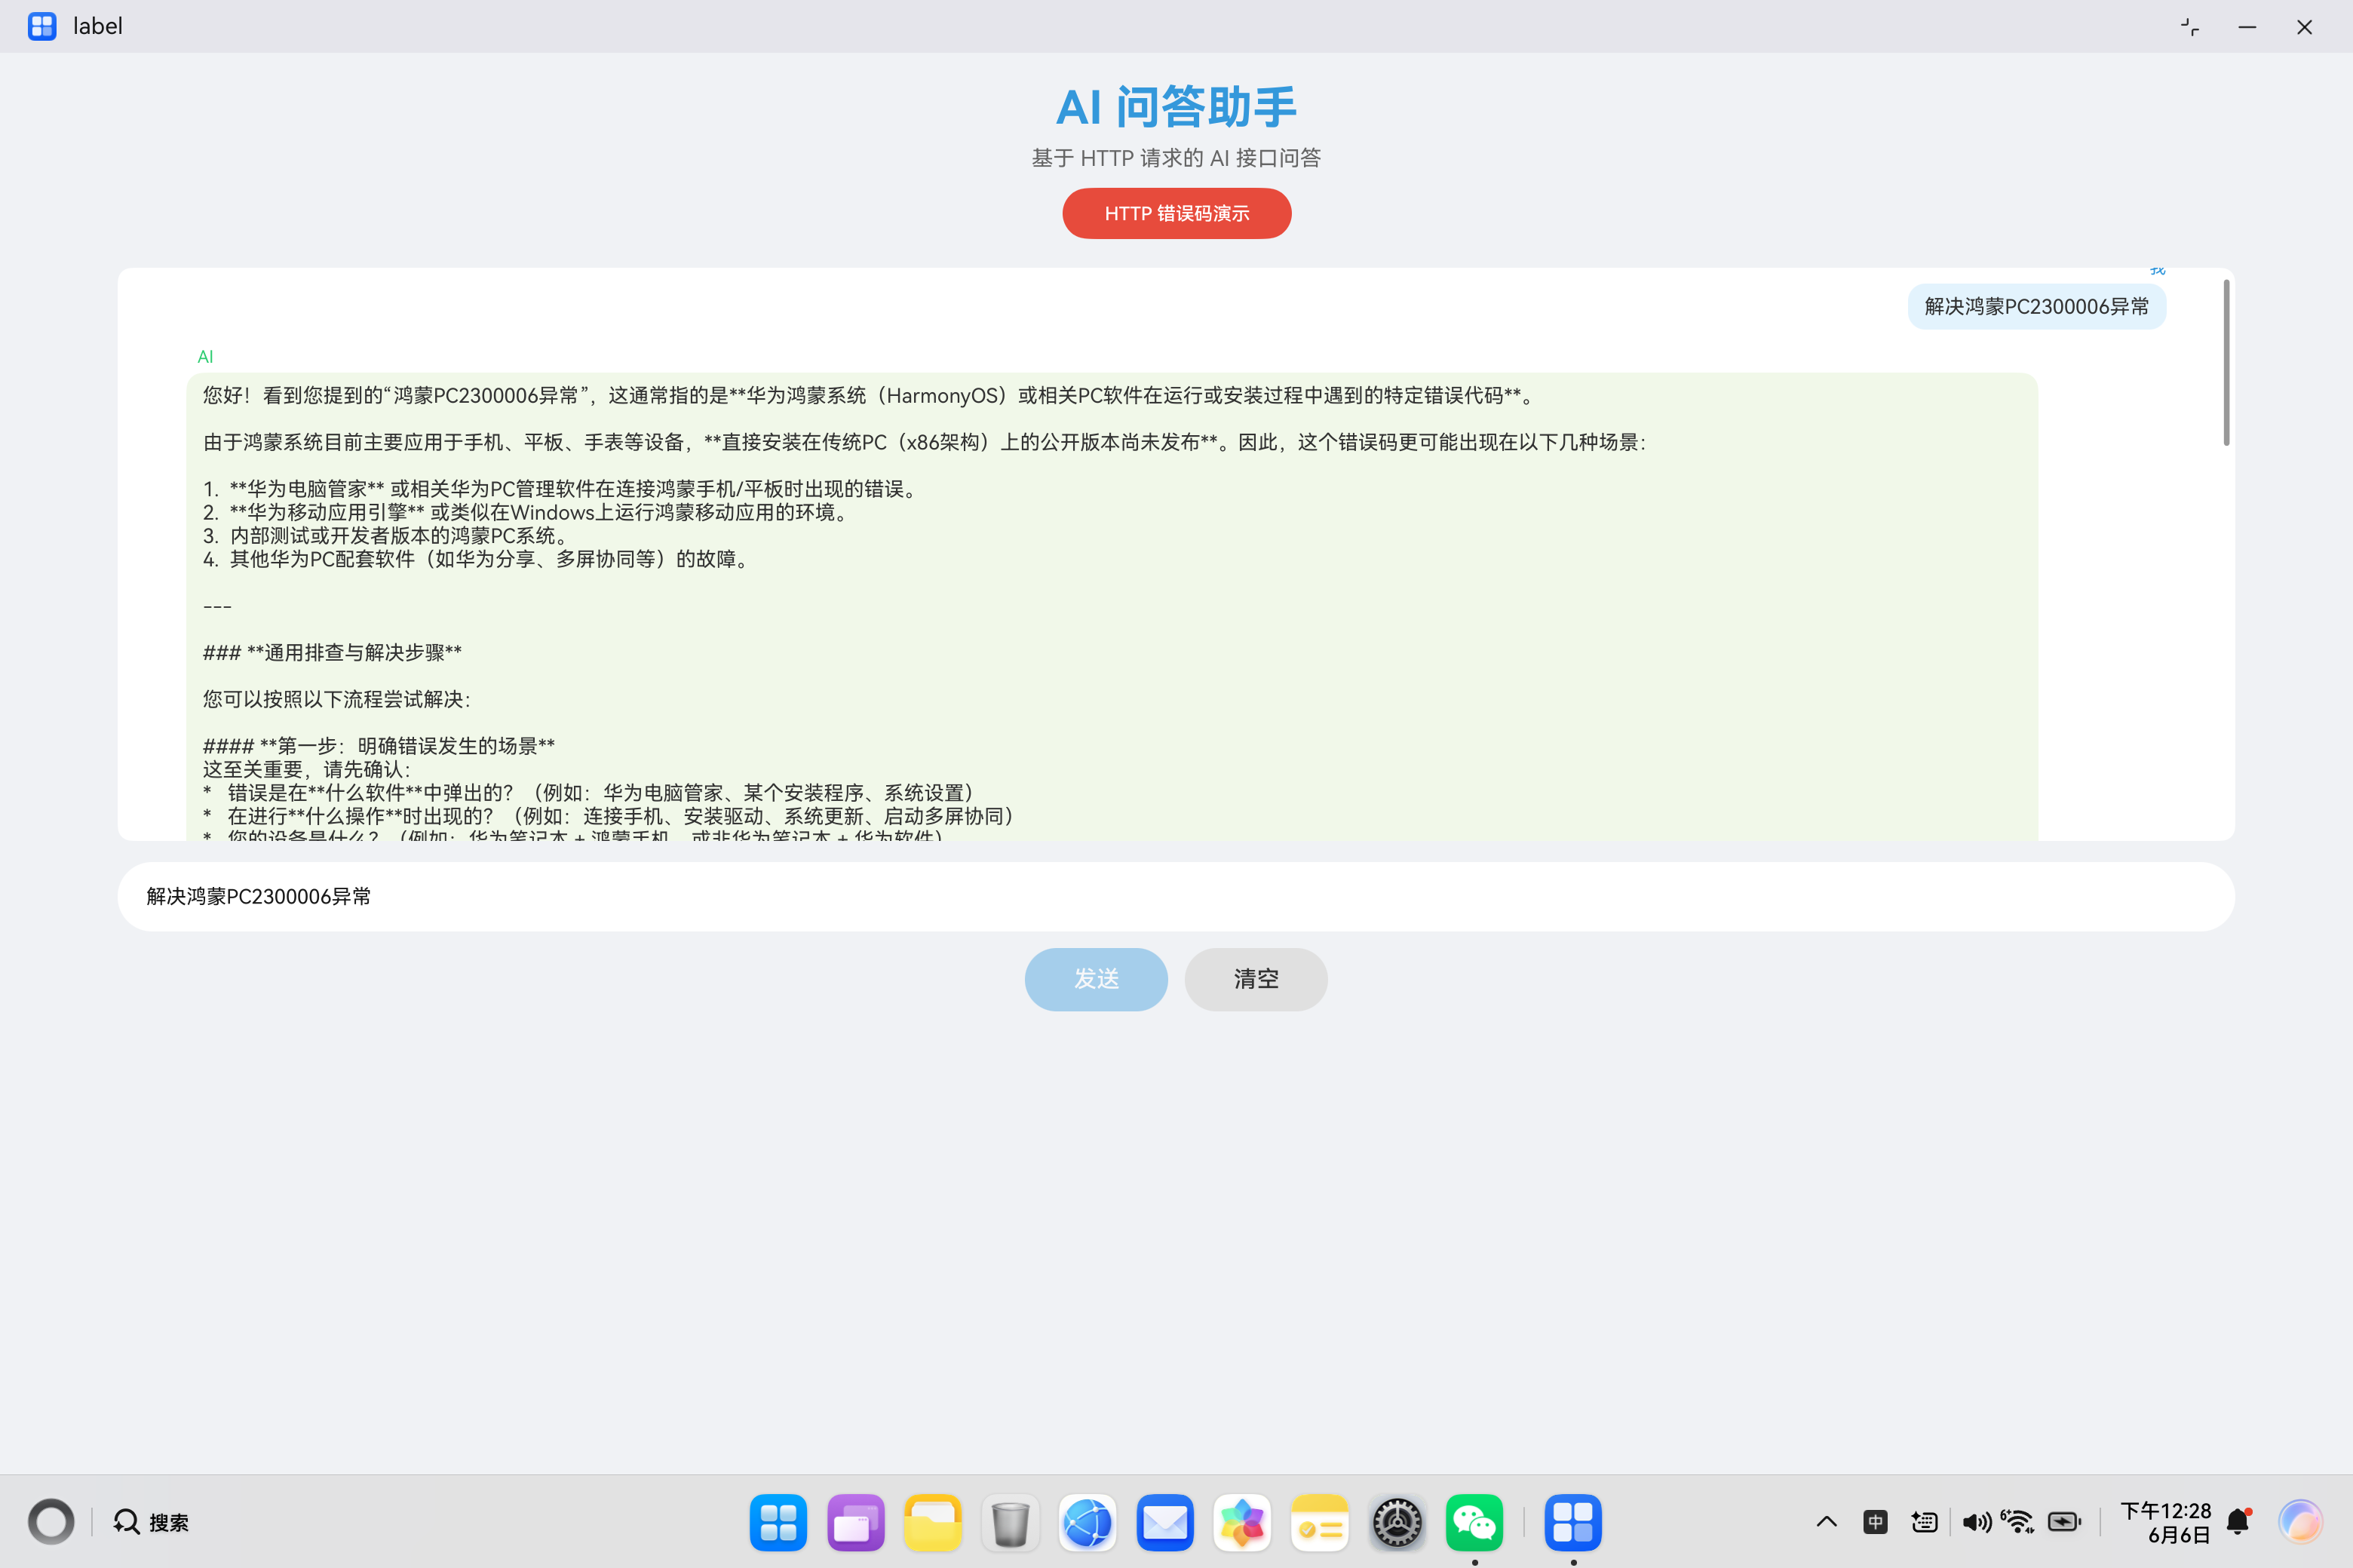The image size is (2353, 1568).
Task: Toggle the 中 input method indicator
Action: (1875, 1522)
